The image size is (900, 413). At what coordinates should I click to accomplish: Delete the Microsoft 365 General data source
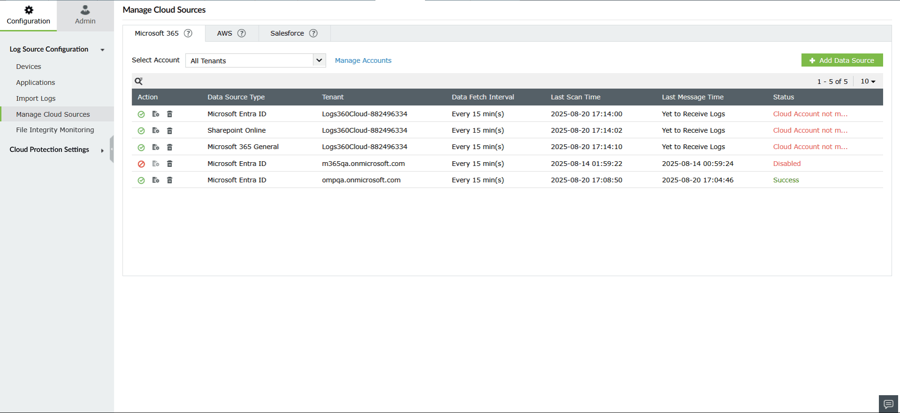tap(170, 147)
